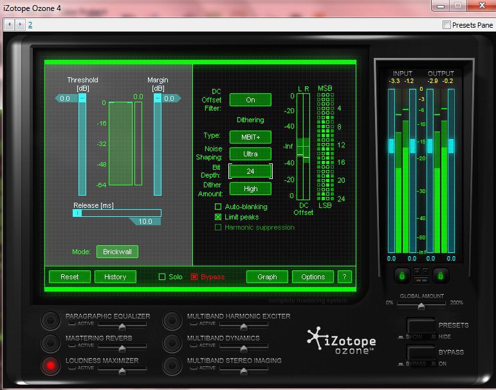Open the Multiband Stereo Imaging round button
The width and height of the screenshot is (496, 390).
pos(172,366)
